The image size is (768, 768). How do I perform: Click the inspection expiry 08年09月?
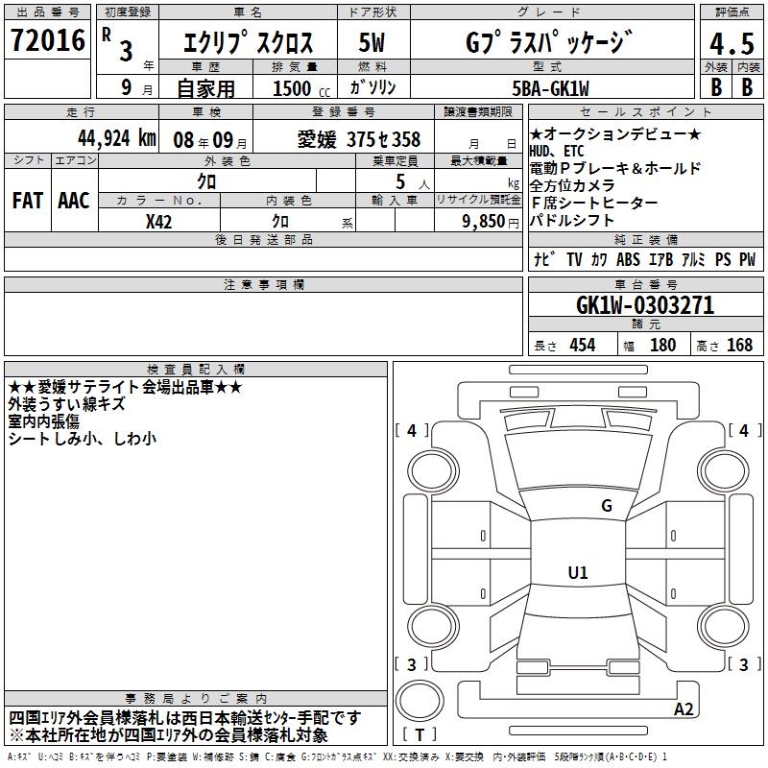point(210,140)
